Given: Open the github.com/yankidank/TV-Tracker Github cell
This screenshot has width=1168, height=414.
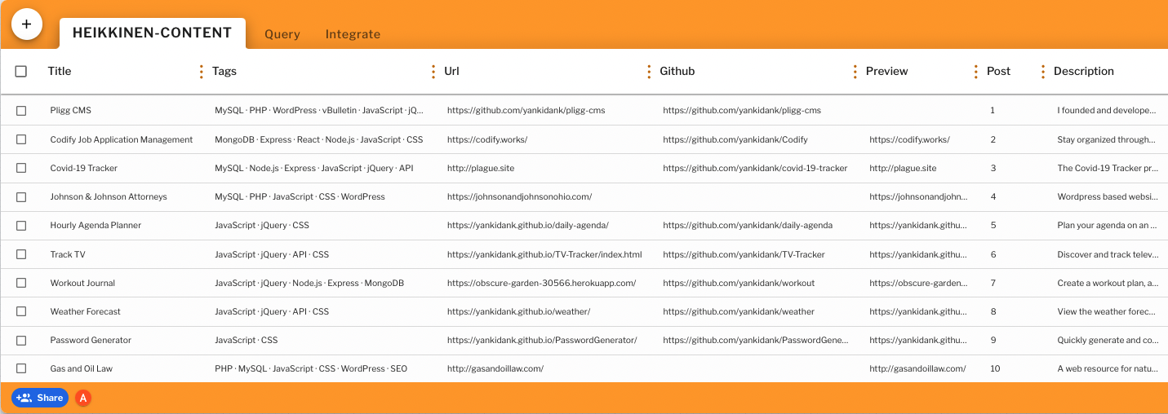Looking at the screenshot, I should (744, 254).
